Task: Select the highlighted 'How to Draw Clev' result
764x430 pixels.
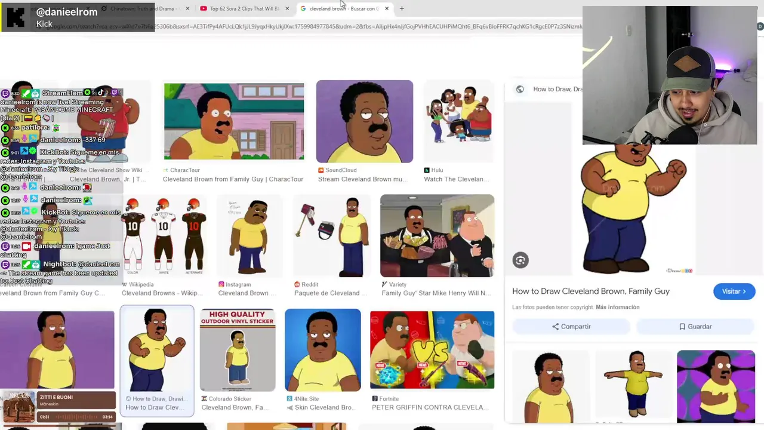Action: coord(157,360)
